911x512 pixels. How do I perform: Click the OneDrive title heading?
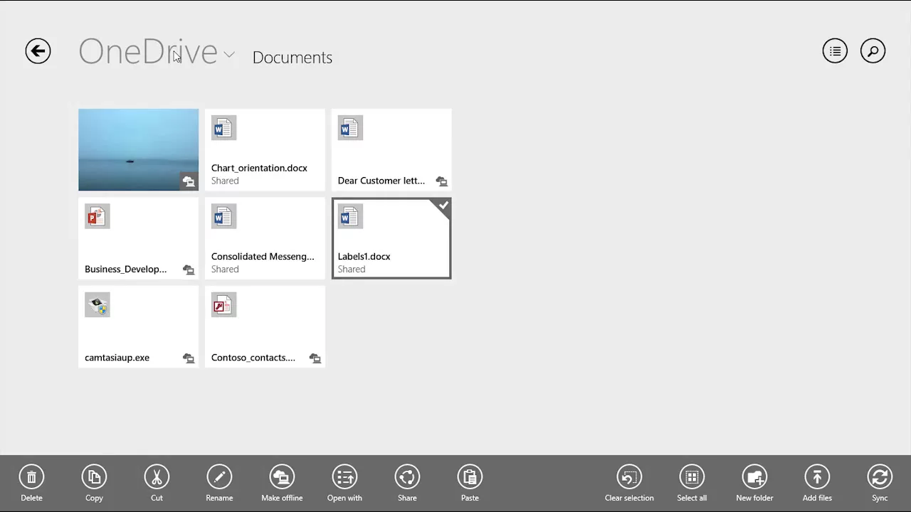(x=148, y=51)
